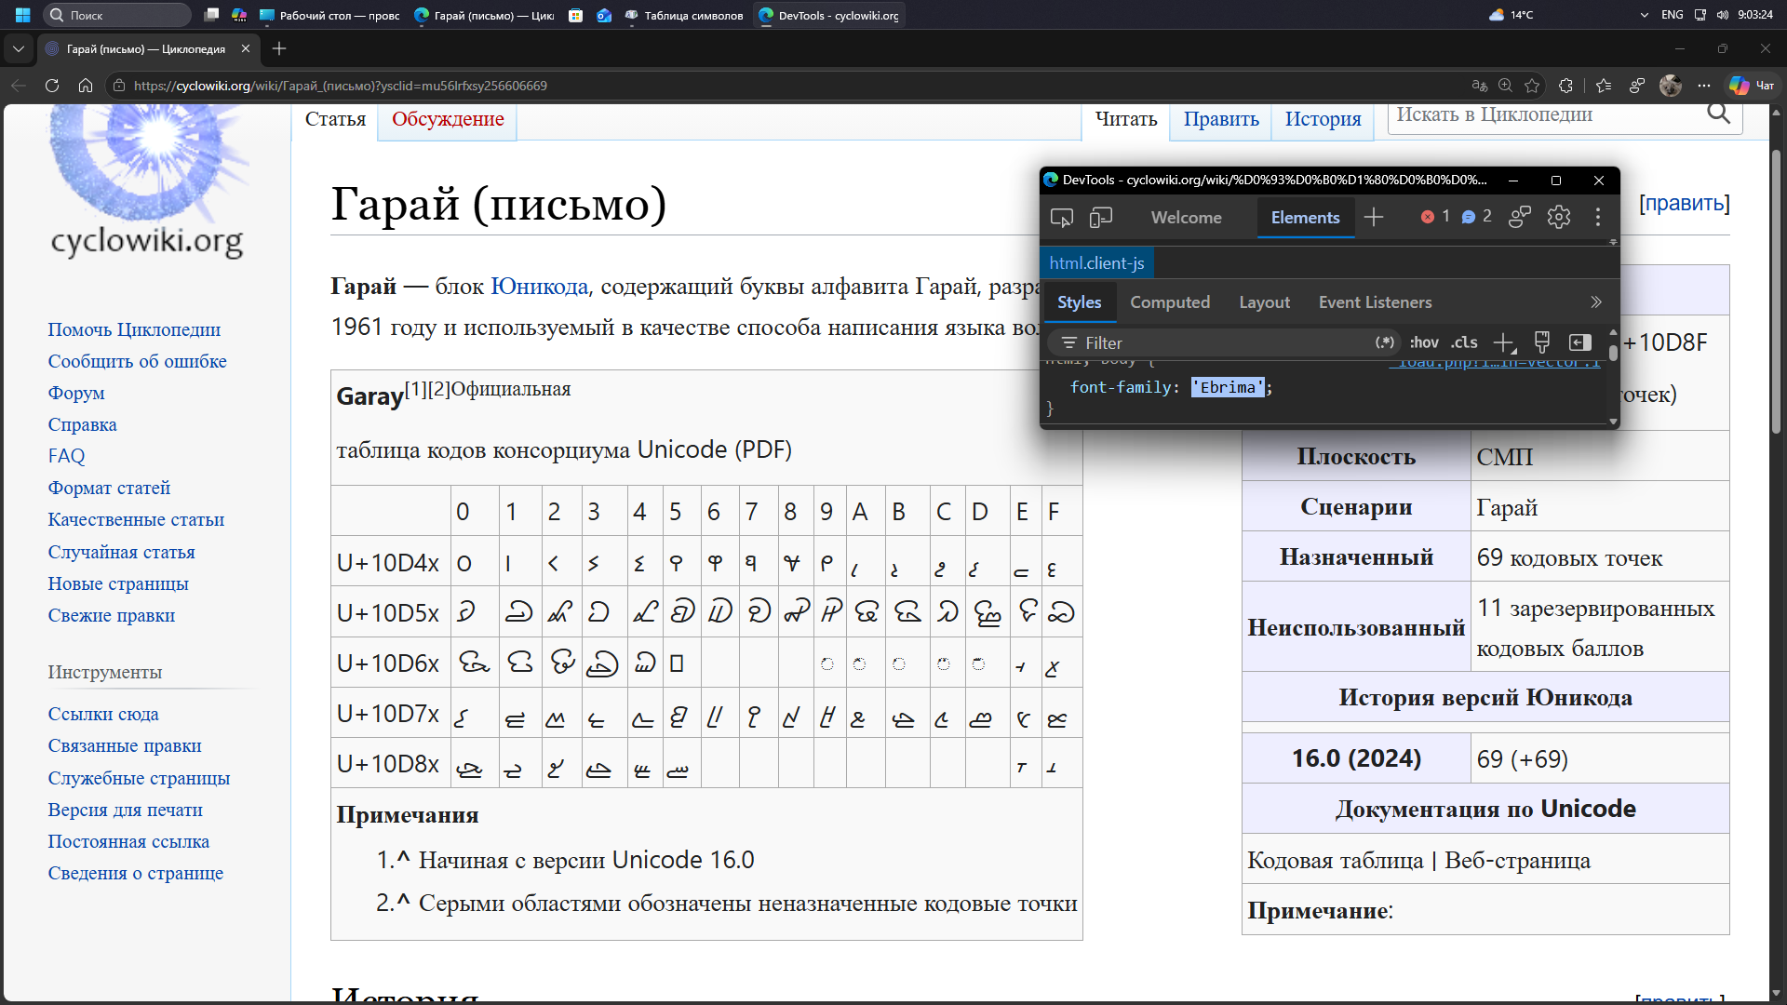Go to browser home page
This screenshot has width=1787, height=1005.
tap(86, 86)
